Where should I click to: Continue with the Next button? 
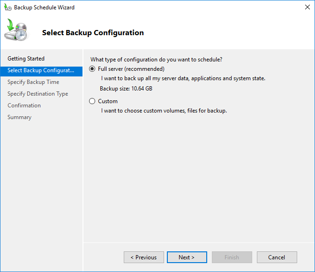click(x=187, y=257)
